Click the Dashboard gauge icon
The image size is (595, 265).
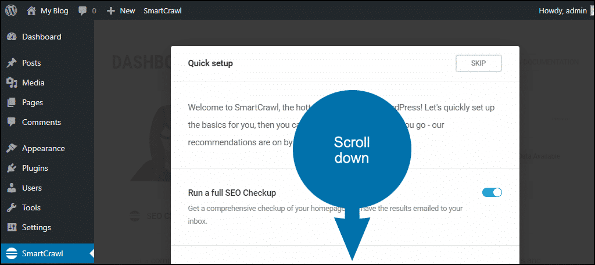pos(12,37)
